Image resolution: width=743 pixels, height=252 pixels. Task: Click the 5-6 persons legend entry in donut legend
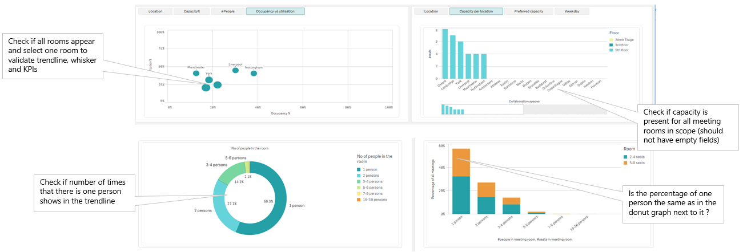pyautogui.click(x=370, y=187)
